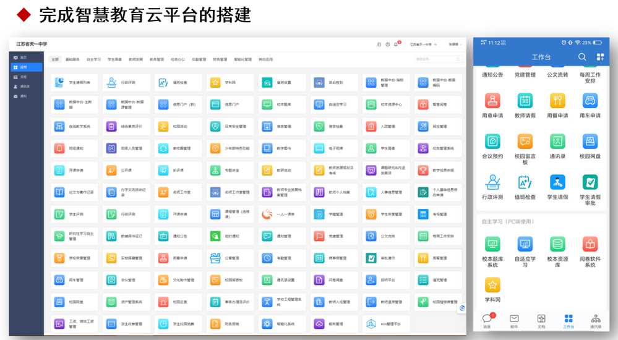The height and width of the screenshot is (340, 618).
Task: Click the 搜索应用 search field
Action: point(438,59)
